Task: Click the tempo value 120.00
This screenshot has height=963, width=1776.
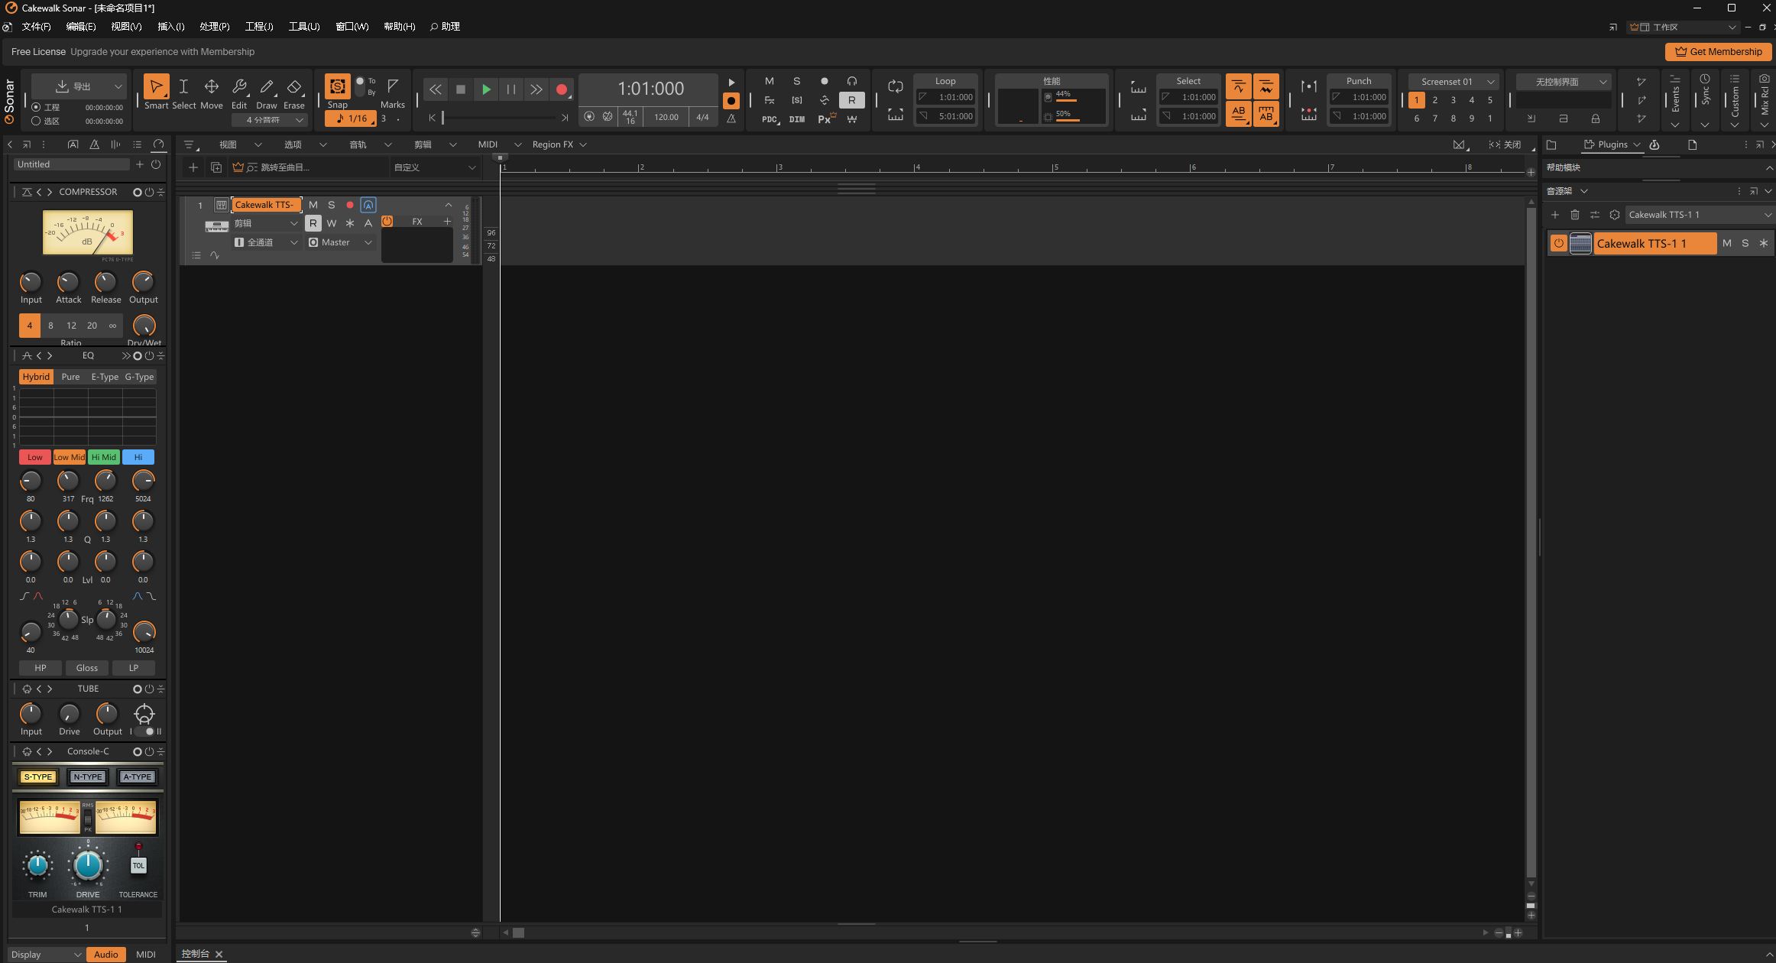Action: click(666, 117)
